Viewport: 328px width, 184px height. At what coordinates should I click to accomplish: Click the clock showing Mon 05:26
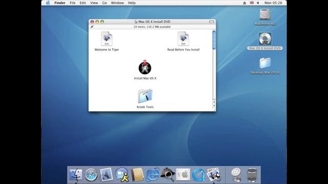point(273,3)
